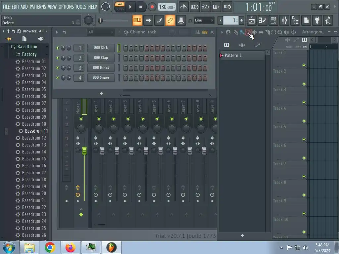The width and height of the screenshot is (339, 254).
Task: Open the plugin picker icon
Action: pos(317,21)
